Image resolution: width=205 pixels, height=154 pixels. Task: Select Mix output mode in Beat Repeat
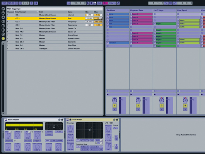click(48, 141)
